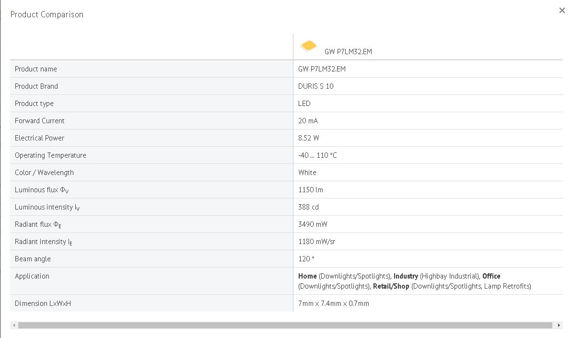Viewport: 572px width, 338px height.
Task: Click the Product Comparison dialog title
Action: [47, 14]
